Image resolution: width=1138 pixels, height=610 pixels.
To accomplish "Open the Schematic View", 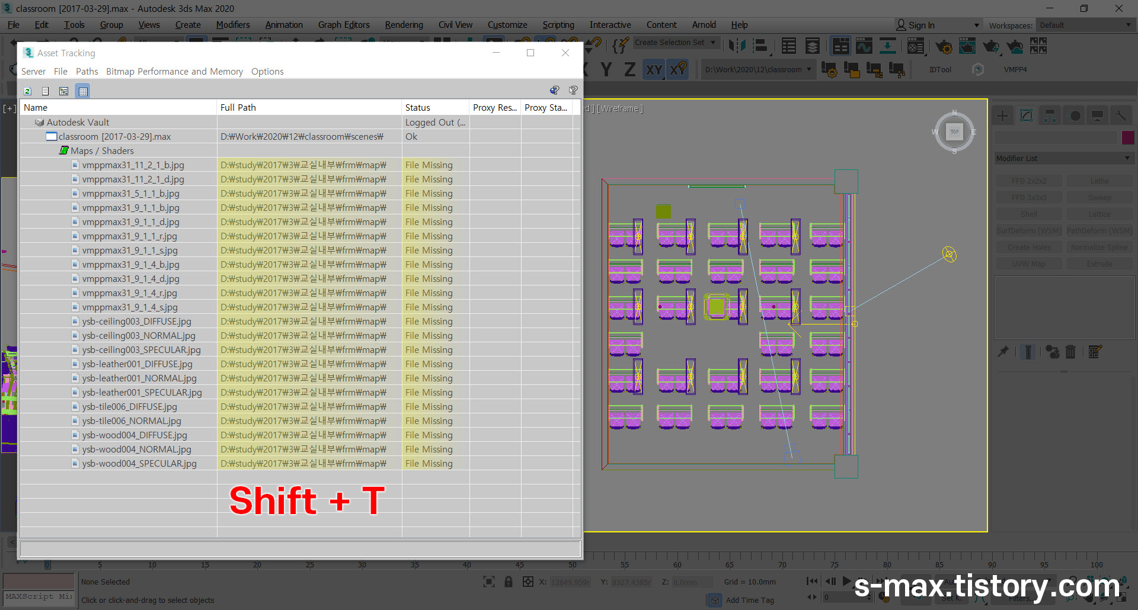I will tap(887, 46).
